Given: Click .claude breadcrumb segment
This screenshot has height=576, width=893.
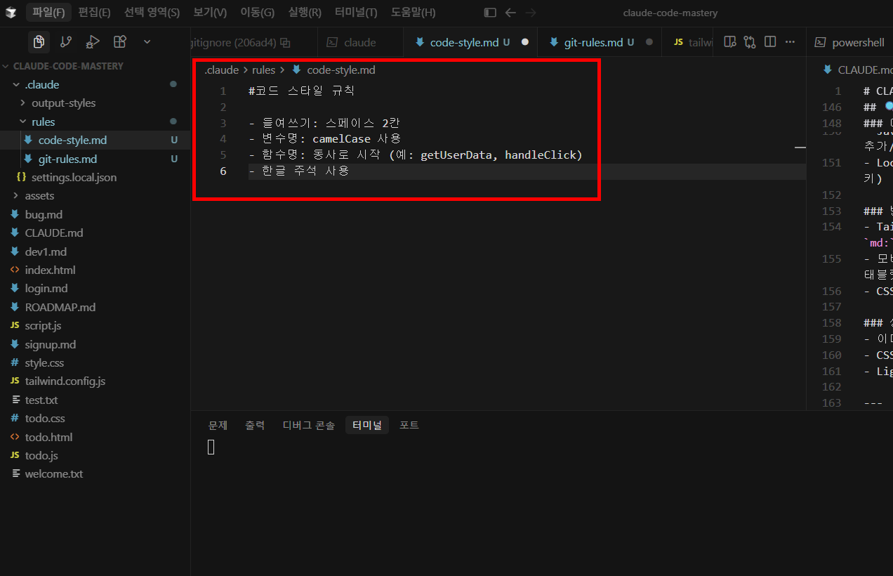Looking at the screenshot, I should click(221, 70).
